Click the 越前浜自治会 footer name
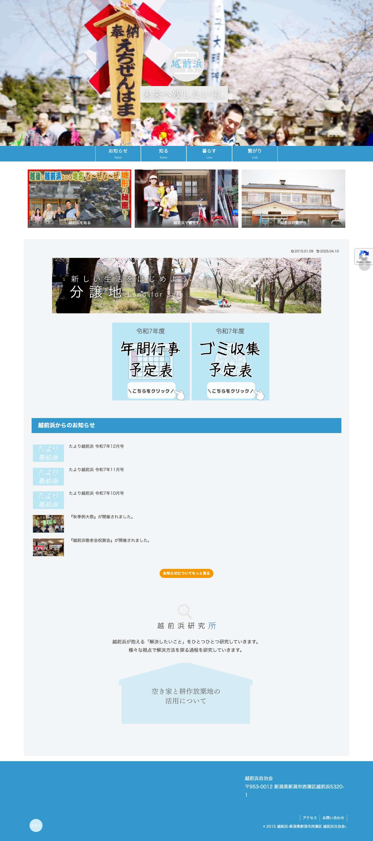The height and width of the screenshot is (841, 373). [x=259, y=778]
